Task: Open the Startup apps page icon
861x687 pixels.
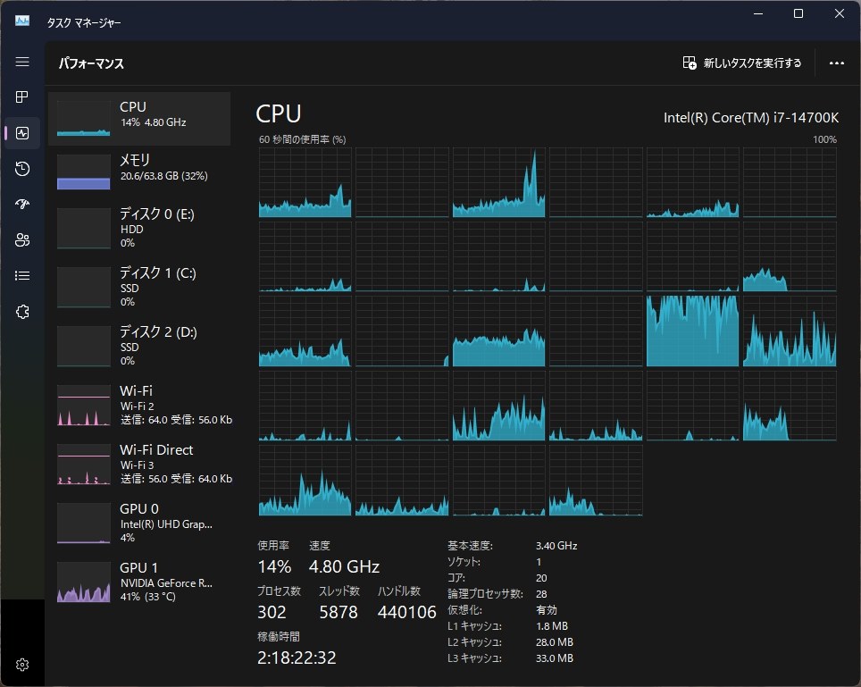Action: [x=22, y=204]
